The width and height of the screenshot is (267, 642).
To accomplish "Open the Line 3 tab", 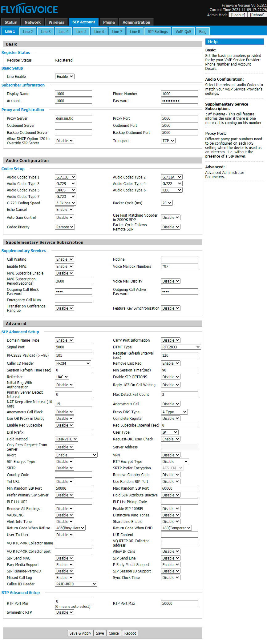I will pos(46,31).
